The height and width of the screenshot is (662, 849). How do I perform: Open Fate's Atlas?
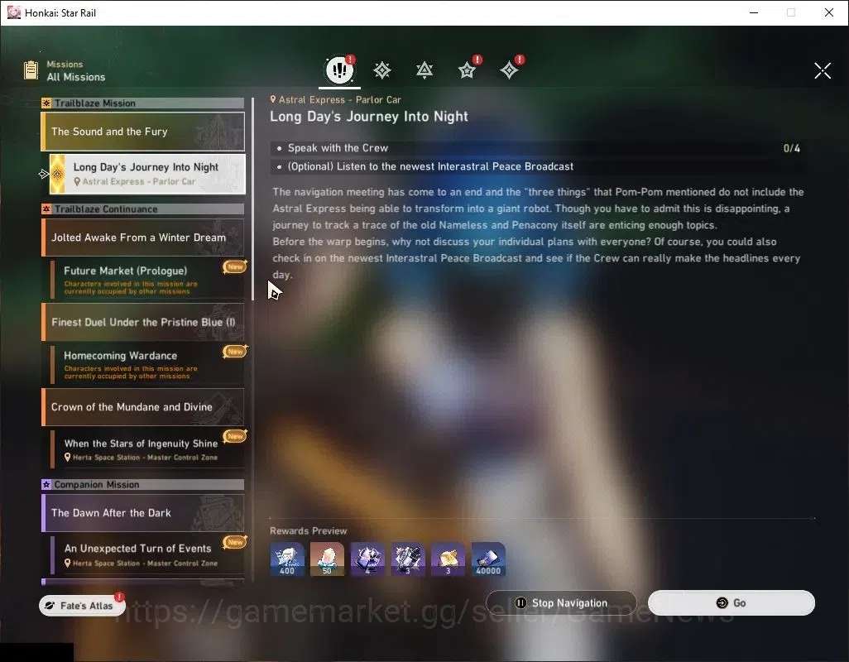pyautogui.click(x=82, y=605)
